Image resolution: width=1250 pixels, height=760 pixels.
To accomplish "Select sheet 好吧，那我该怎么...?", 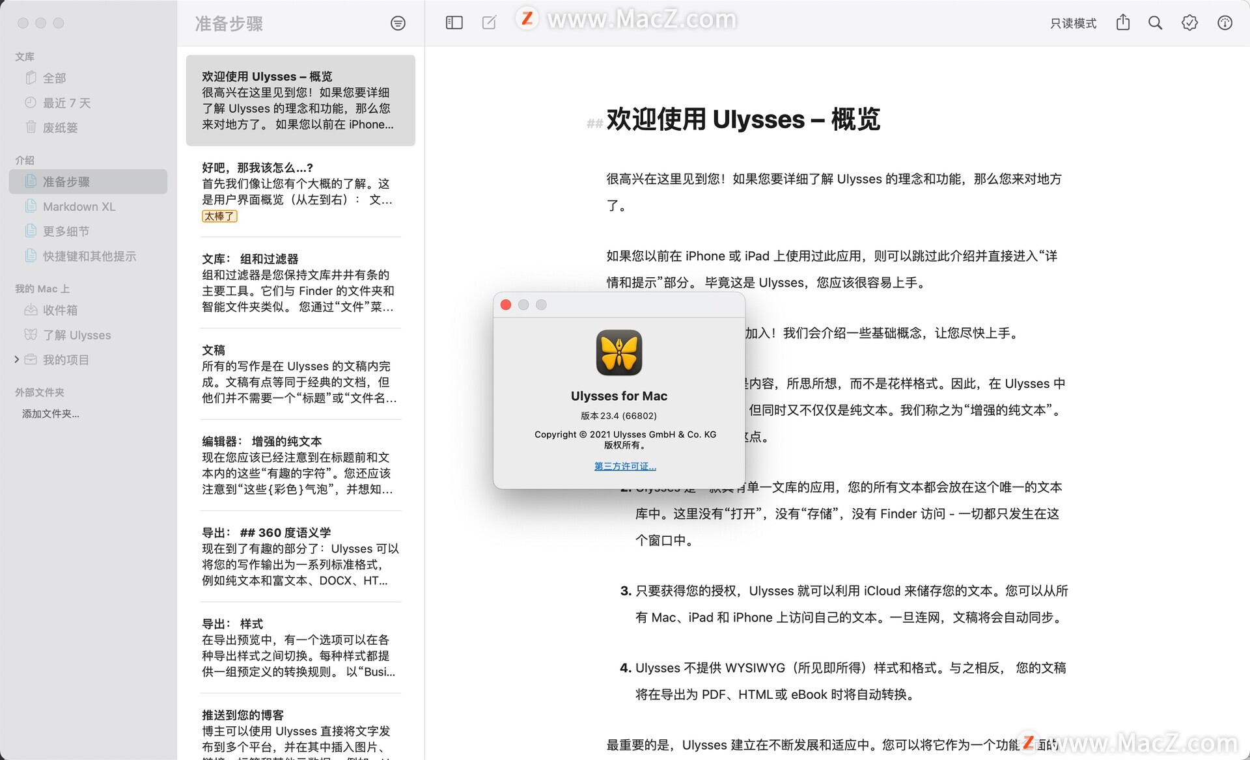I will coord(301,191).
